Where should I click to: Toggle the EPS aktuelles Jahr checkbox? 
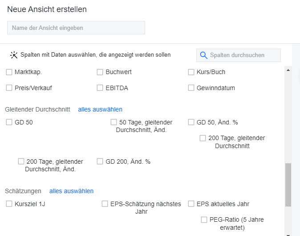pyautogui.click(x=191, y=204)
